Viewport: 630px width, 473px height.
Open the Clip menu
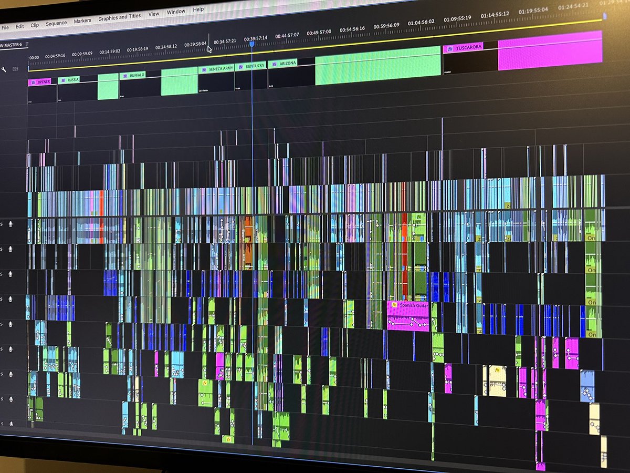coord(35,25)
